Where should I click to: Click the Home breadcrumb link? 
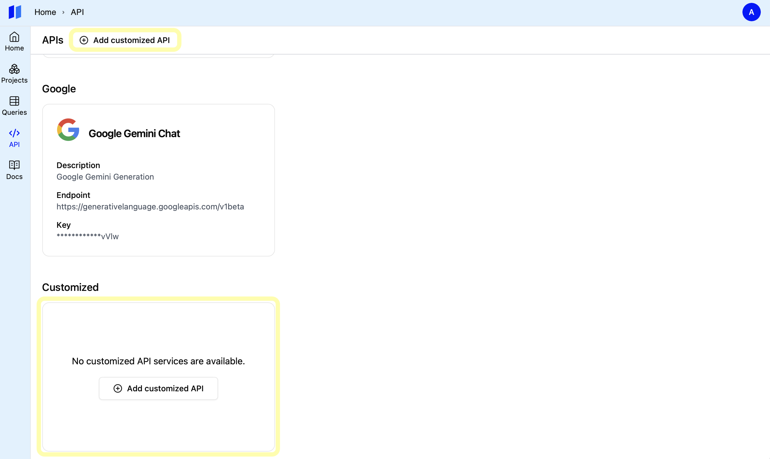pyautogui.click(x=45, y=12)
